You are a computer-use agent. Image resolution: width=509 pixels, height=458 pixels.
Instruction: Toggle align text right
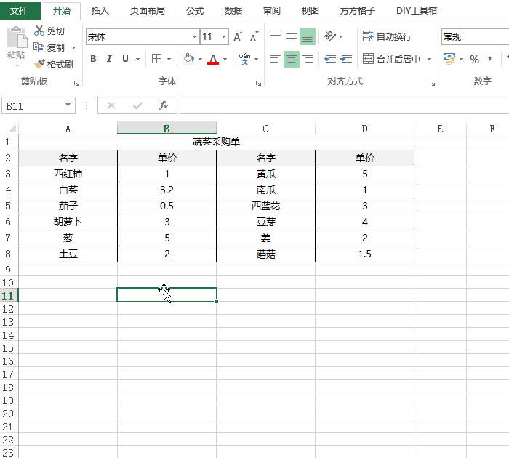308,59
